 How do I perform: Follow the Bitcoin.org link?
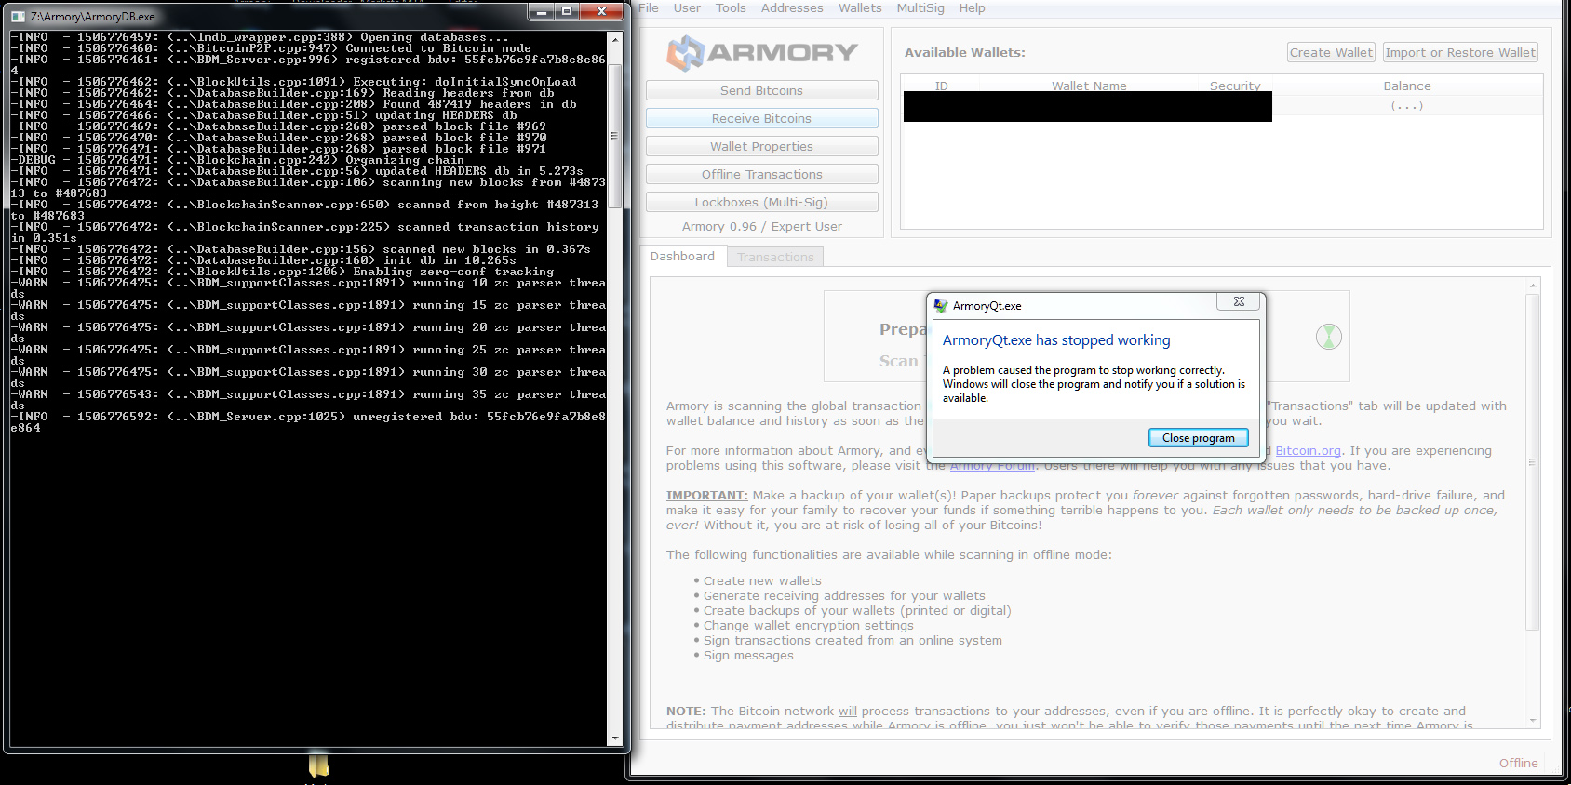(x=1308, y=450)
